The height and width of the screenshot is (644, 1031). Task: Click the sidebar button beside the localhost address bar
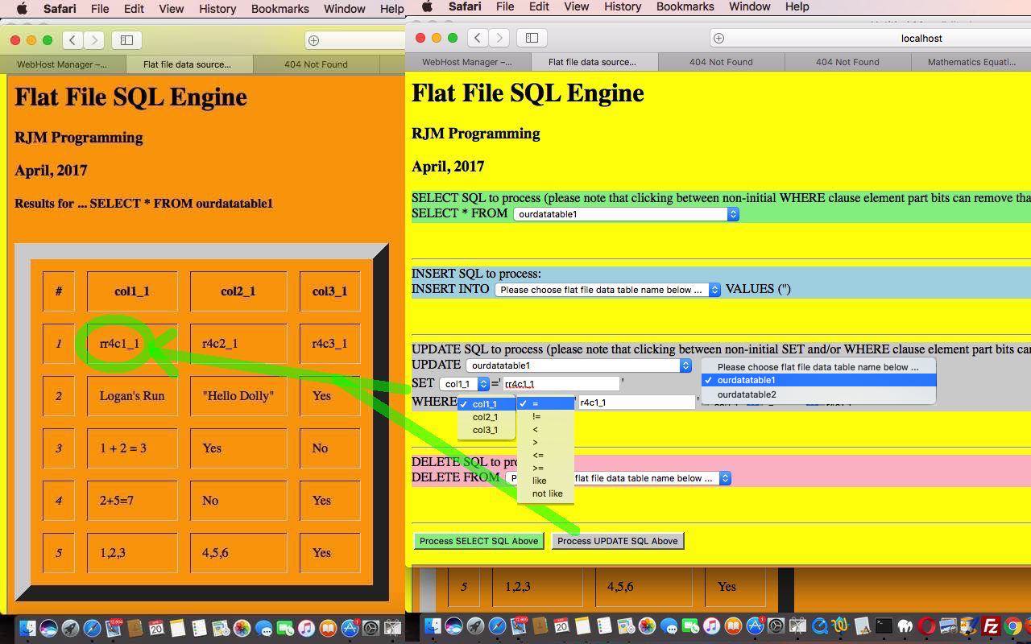point(532,38)
